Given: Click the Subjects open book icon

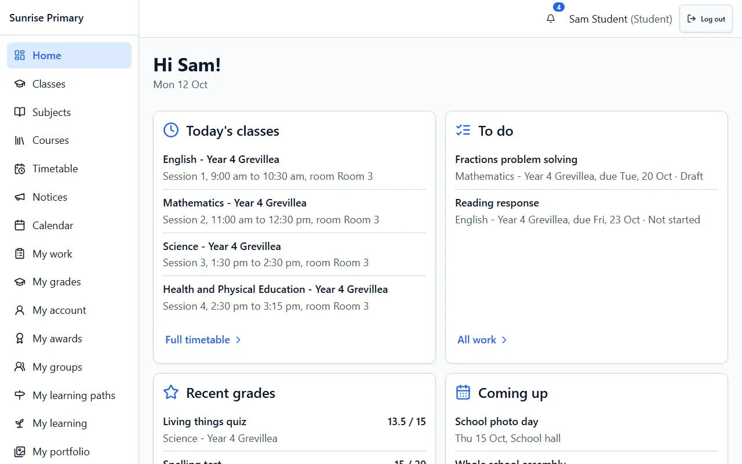Looking at the screenshot, I should click(20, 113).
